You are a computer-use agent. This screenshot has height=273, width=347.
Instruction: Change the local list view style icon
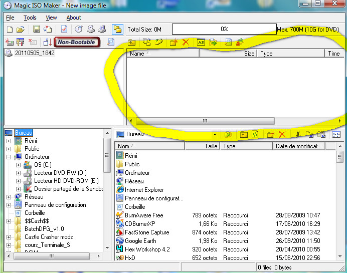point(336,134)
